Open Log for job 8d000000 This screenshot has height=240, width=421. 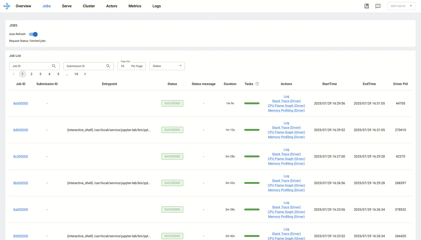[x=286, y=123]
